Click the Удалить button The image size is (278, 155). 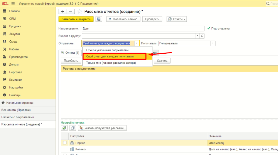[162, 60]
